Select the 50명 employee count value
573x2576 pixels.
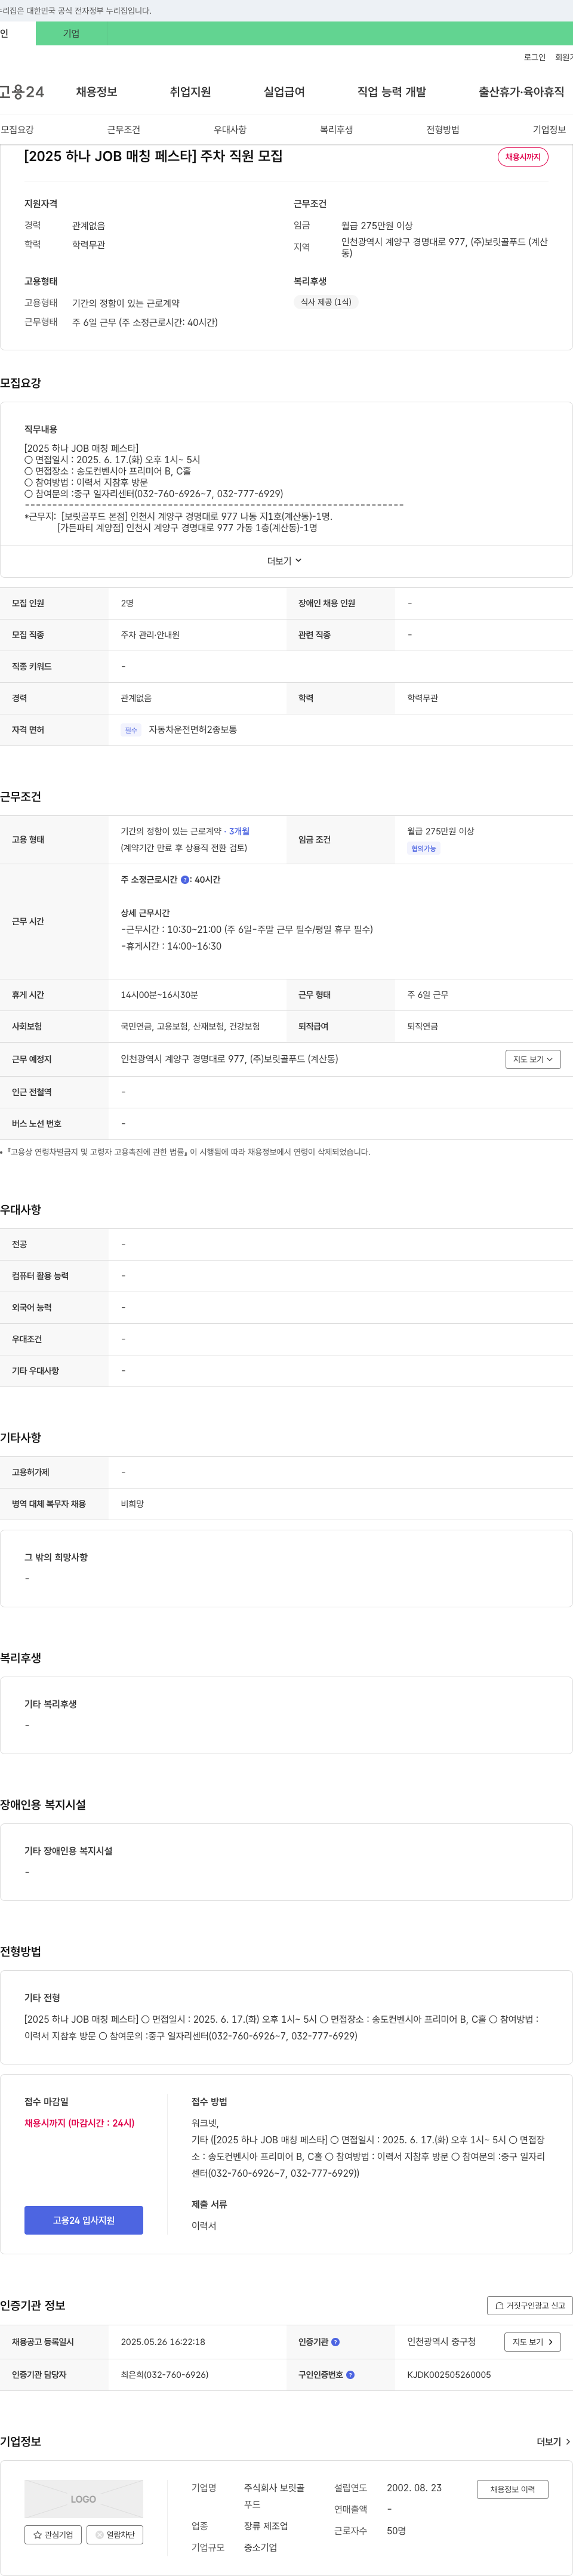point(396,2531)
